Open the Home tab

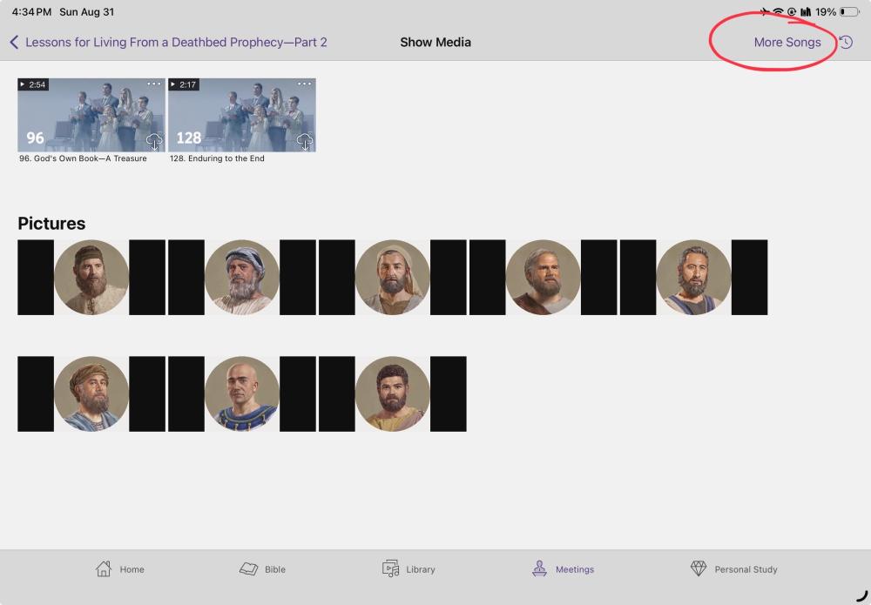pos(120,569)
